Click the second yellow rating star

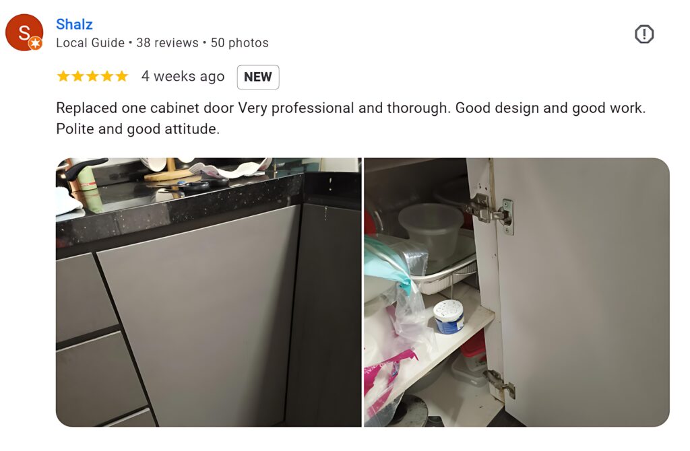tap(78, 77)
